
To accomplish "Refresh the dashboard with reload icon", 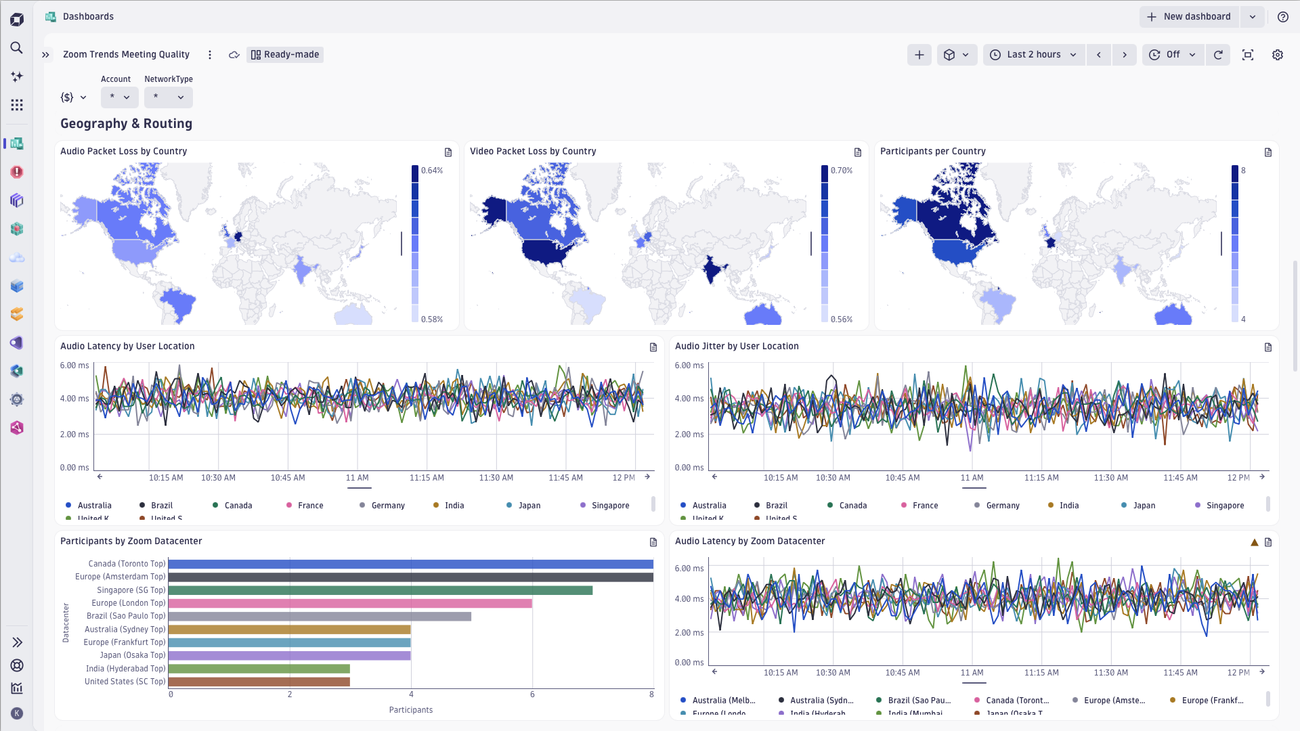I will point(1218,55).
